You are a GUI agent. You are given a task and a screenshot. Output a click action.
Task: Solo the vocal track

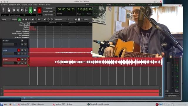click(25, 50)
